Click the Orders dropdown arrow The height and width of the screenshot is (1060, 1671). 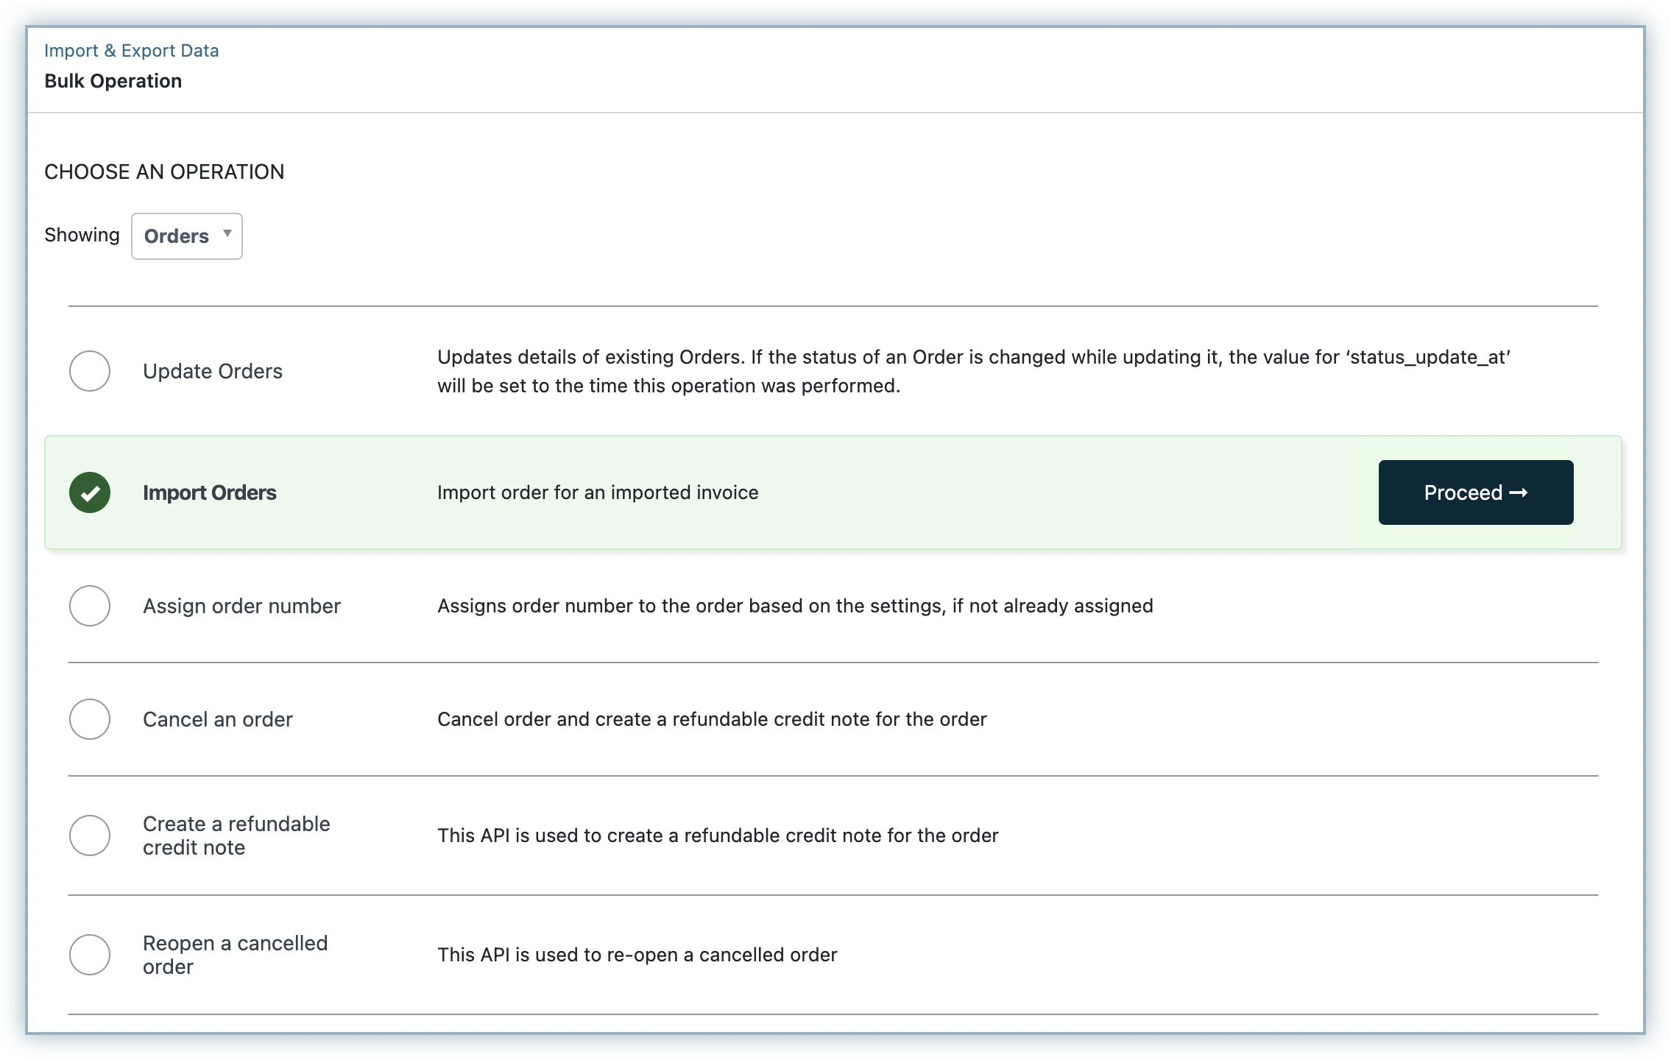[227, 233]
